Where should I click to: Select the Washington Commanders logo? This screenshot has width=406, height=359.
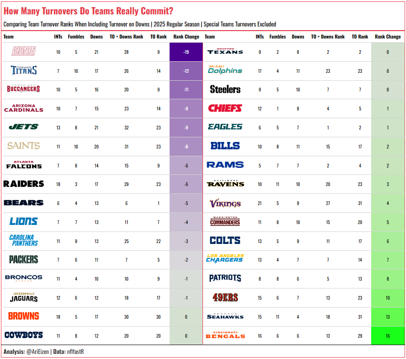225,221
